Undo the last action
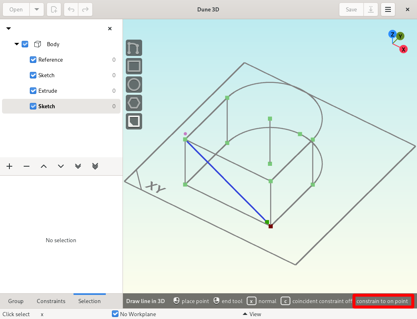The width and height of the screenshot is (417, 319). (x=71, y=9)
